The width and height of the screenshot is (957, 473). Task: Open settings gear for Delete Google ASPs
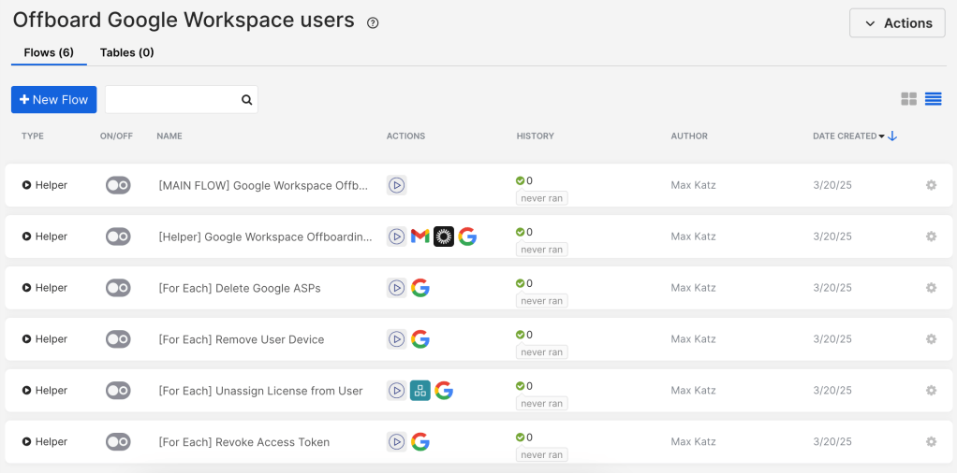(x=931, y=288)
